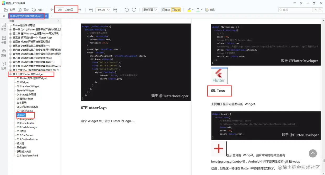
Task: Select the text underline T tool
Action: tap(198, 10)
